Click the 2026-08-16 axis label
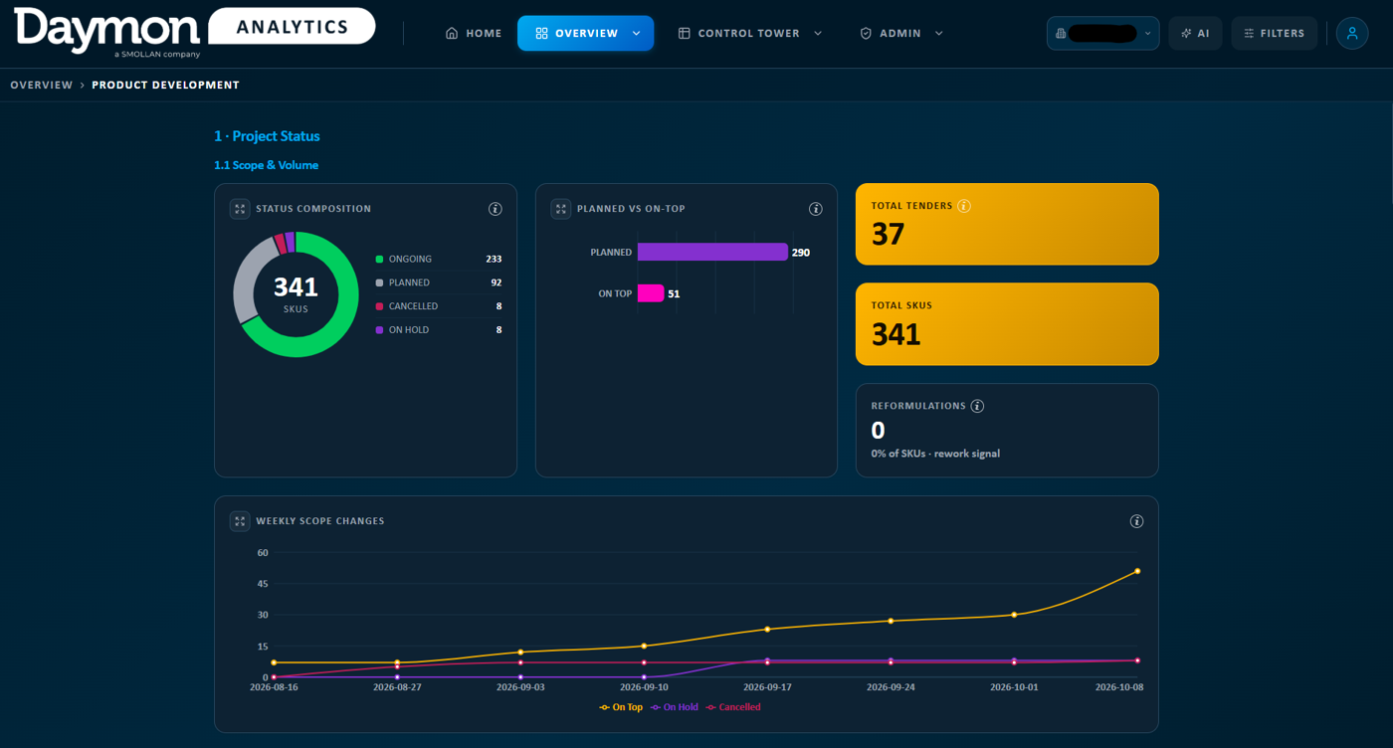 (274, 687)
